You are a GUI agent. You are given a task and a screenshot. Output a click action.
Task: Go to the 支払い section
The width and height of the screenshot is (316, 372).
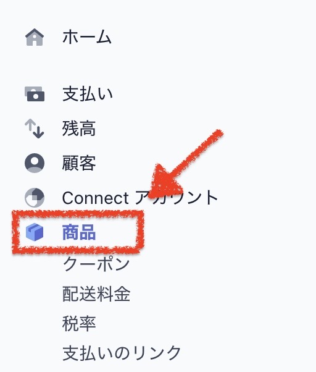(87, 94)
